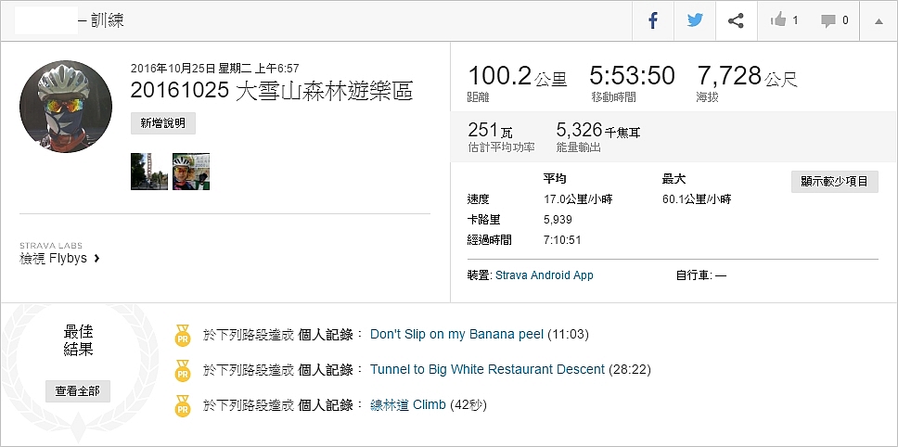Click the STRAVA LABS label
The height and width of the screenshot is (447, 898).
click(x=51, y=246)
